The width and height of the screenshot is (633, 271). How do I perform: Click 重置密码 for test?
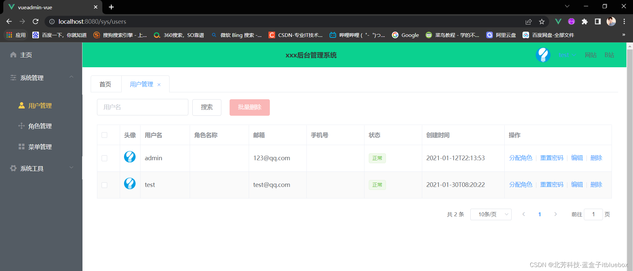click(552, 185)
